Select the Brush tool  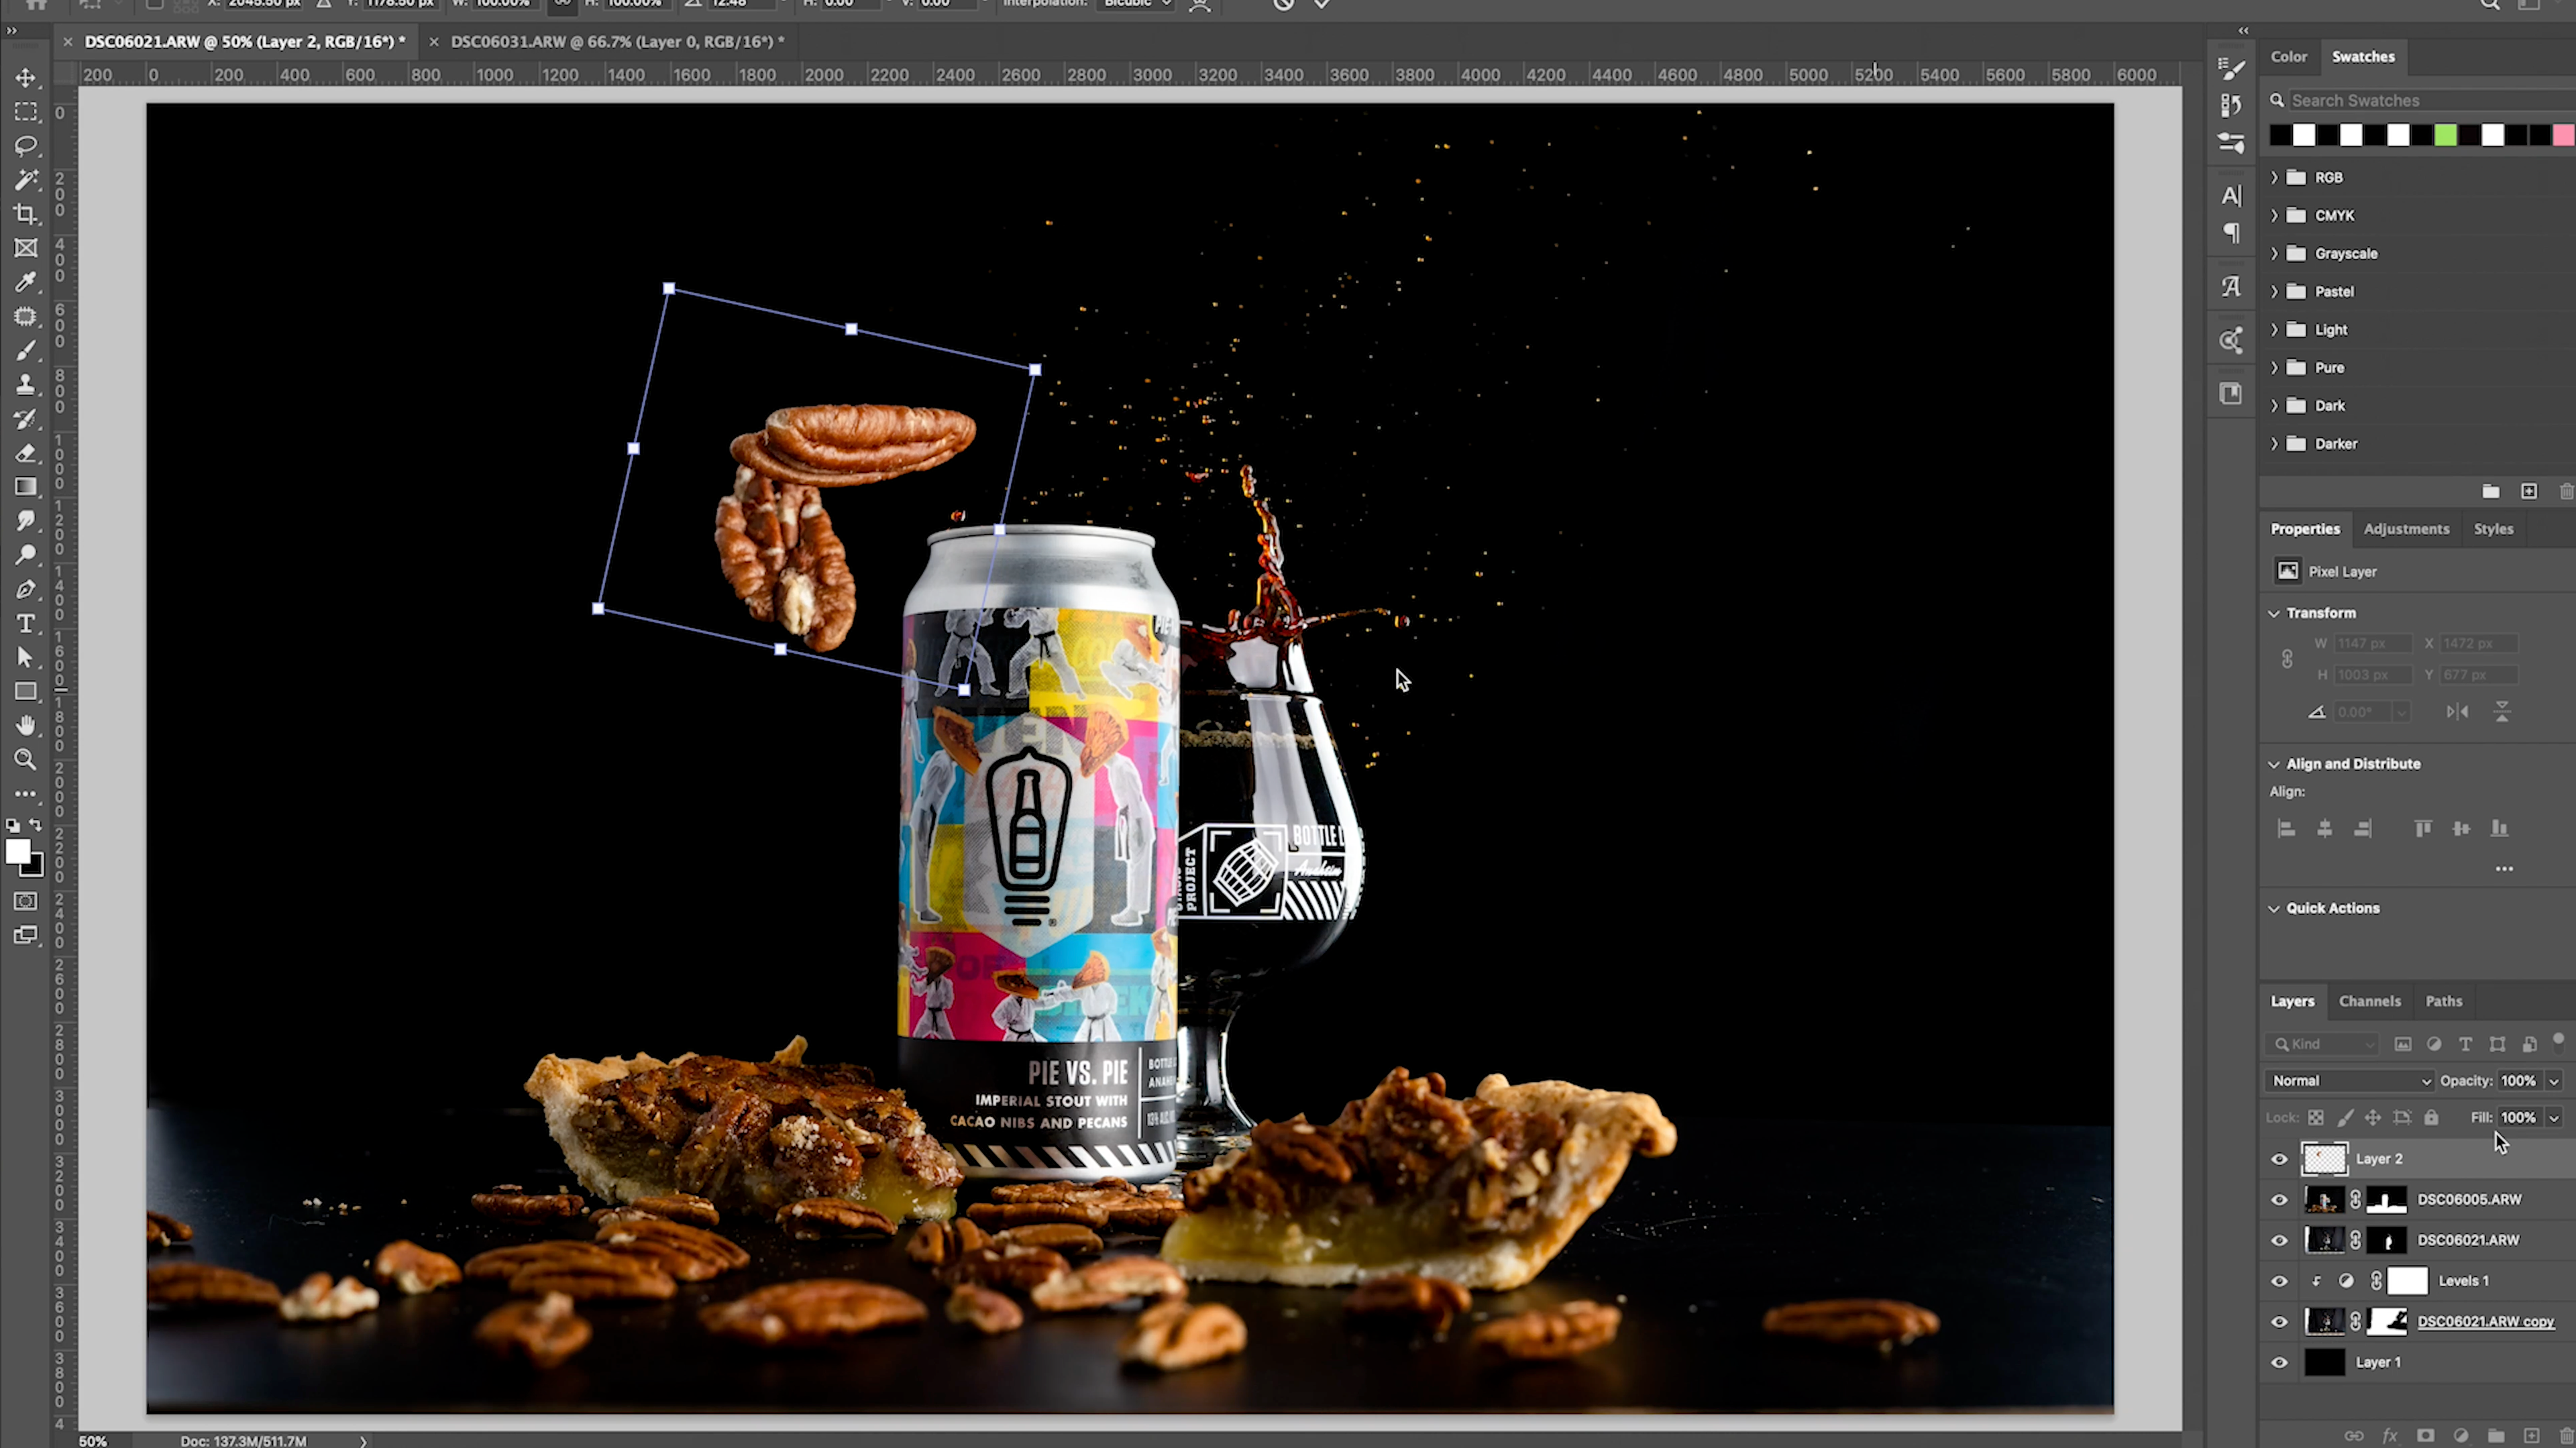26,350
